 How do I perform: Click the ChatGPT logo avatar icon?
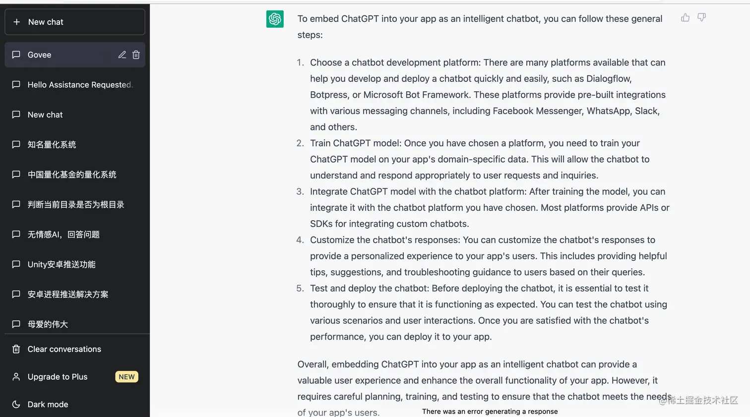(x=275, y=19)
